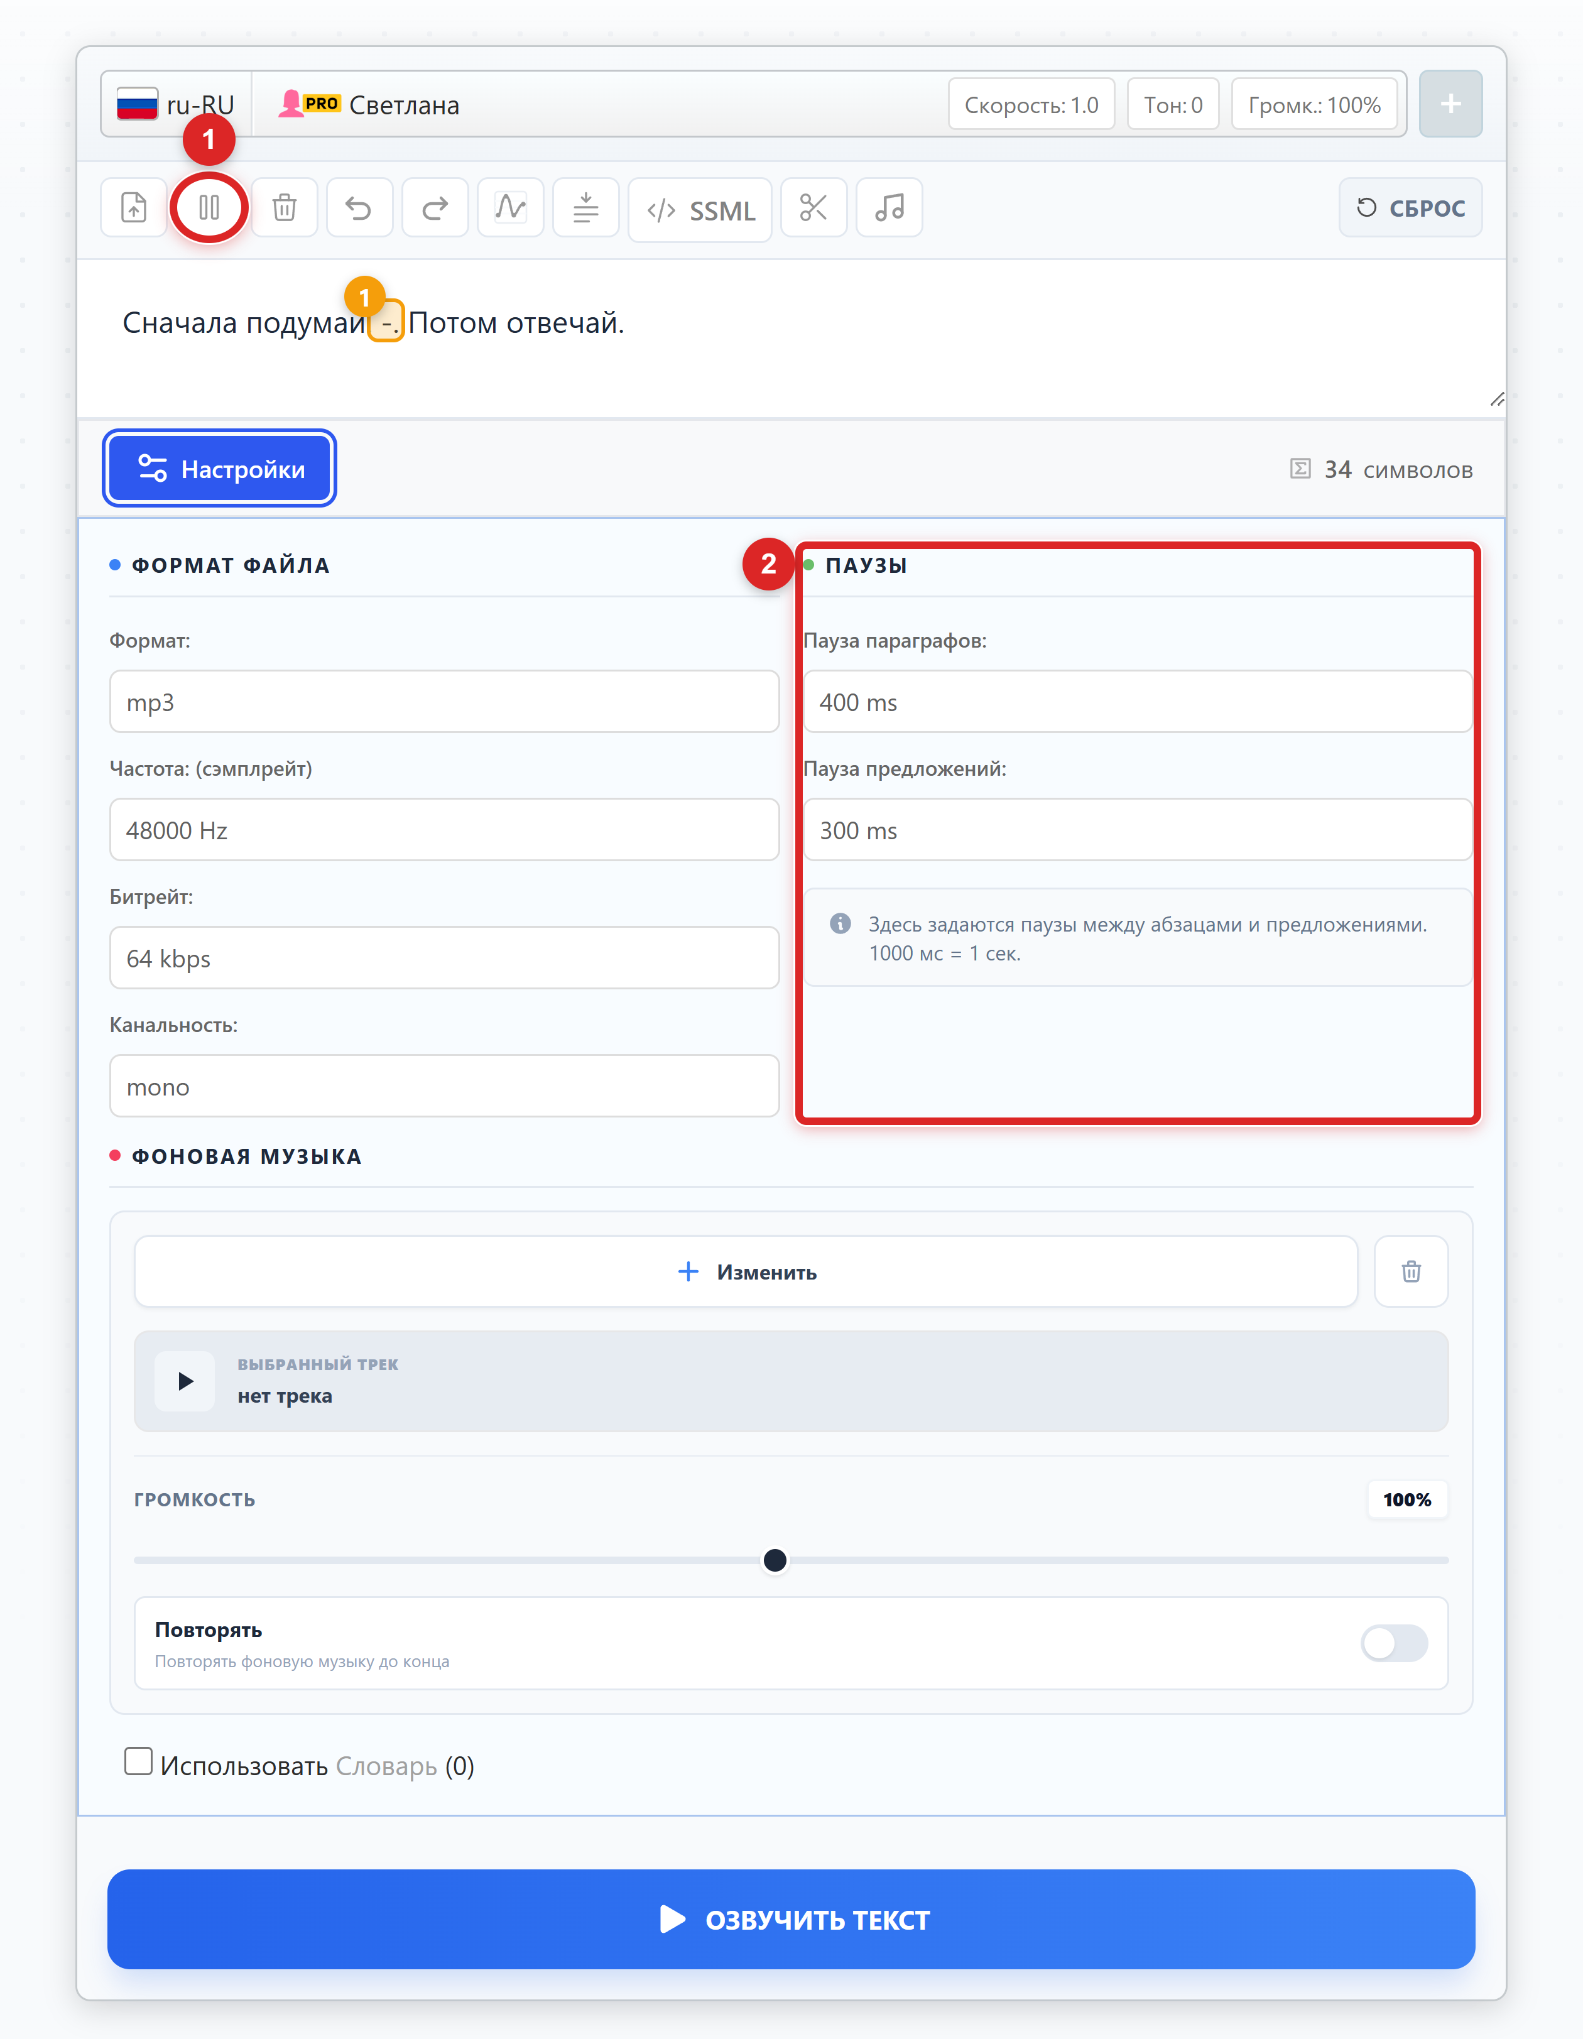
Task: Adjust Скорость: 1.0 setting
Action: 1031,104
